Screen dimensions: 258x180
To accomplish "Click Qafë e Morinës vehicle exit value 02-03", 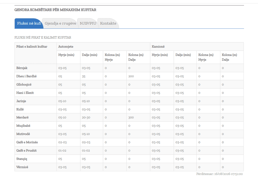I will [86, 142].
